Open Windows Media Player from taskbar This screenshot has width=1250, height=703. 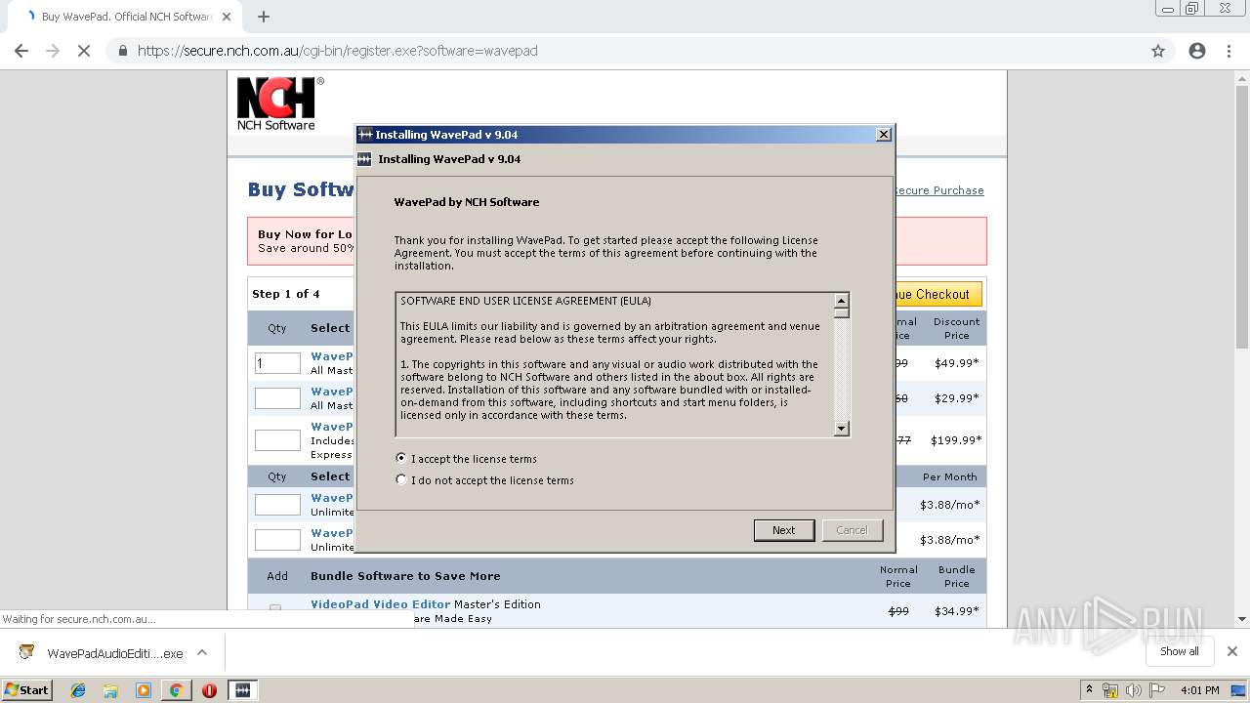(144, 690)
